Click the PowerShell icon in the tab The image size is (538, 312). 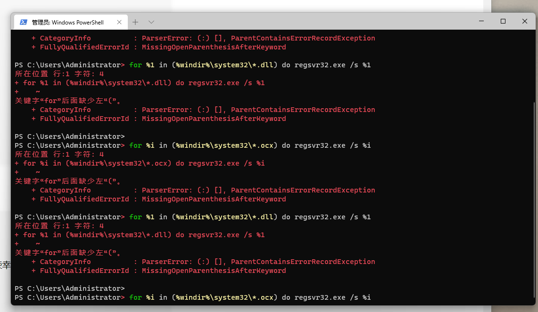pos(23,22)
